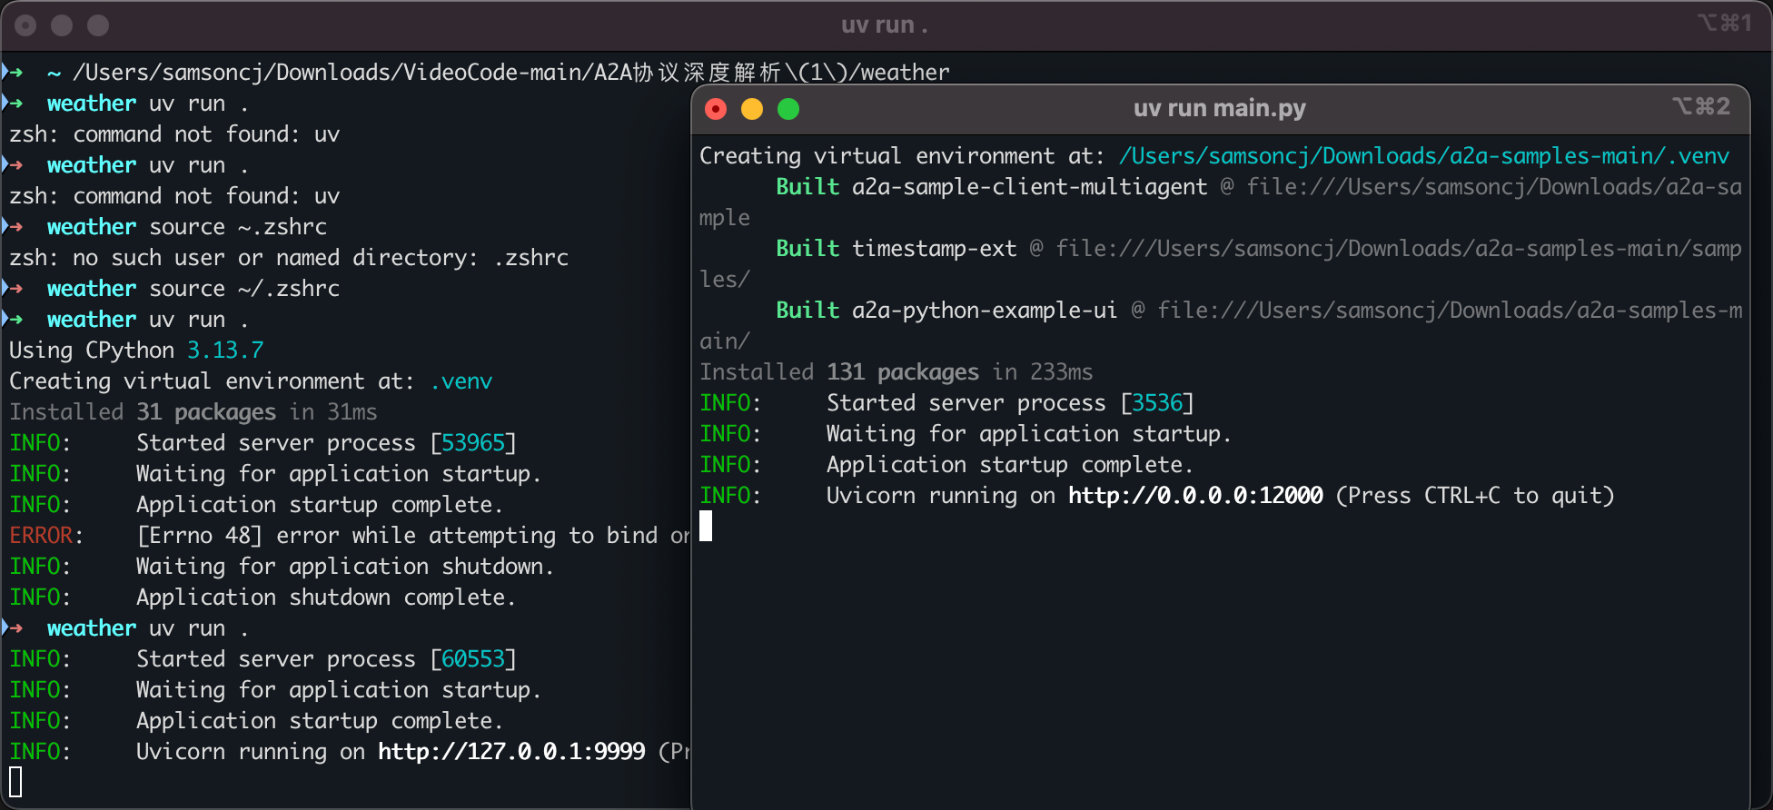Click the a2a-samples-main/.venv path
1773x810 pixels.
[1423, 156]
